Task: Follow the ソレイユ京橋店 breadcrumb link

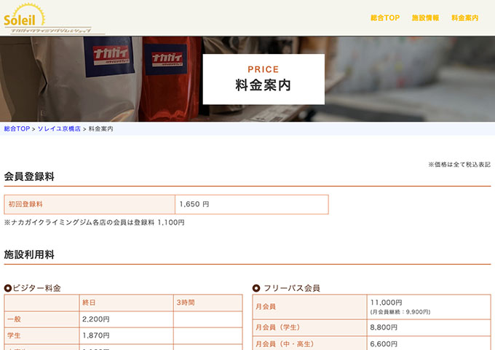Action: (59, 128)
